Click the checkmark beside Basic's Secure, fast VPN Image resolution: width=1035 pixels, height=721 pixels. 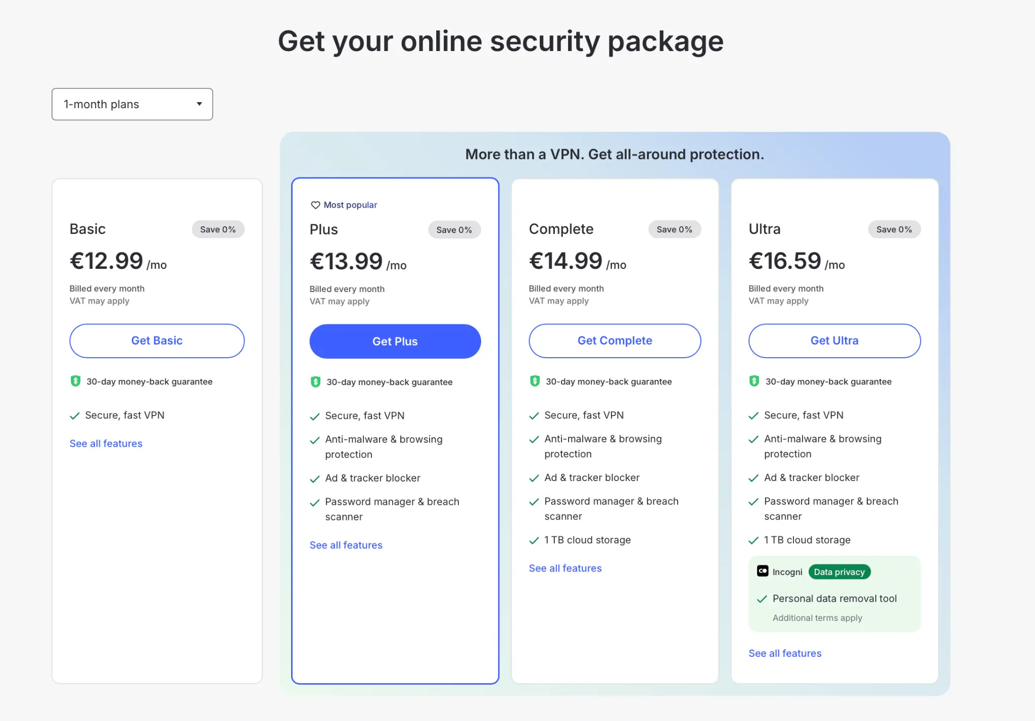[75, 416]
